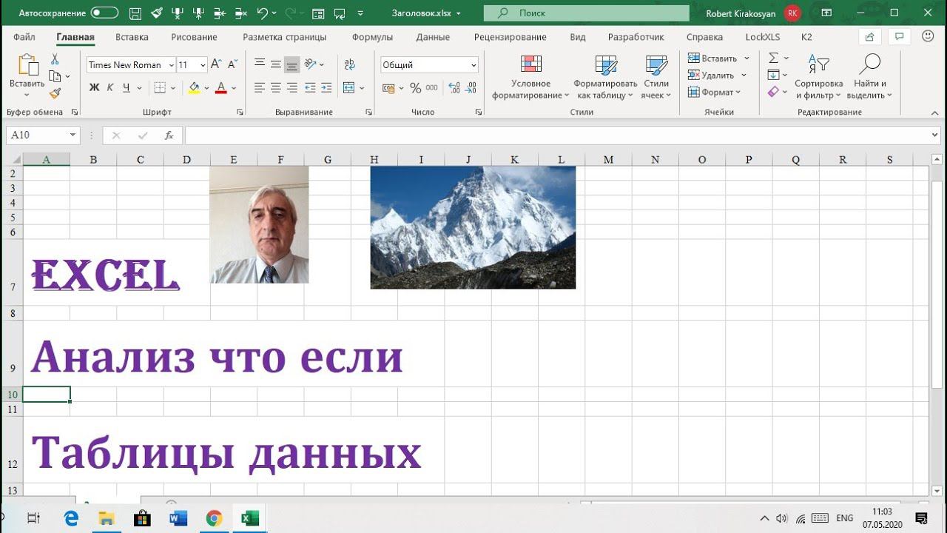Merge and center the selected cells

click(349, 88)
